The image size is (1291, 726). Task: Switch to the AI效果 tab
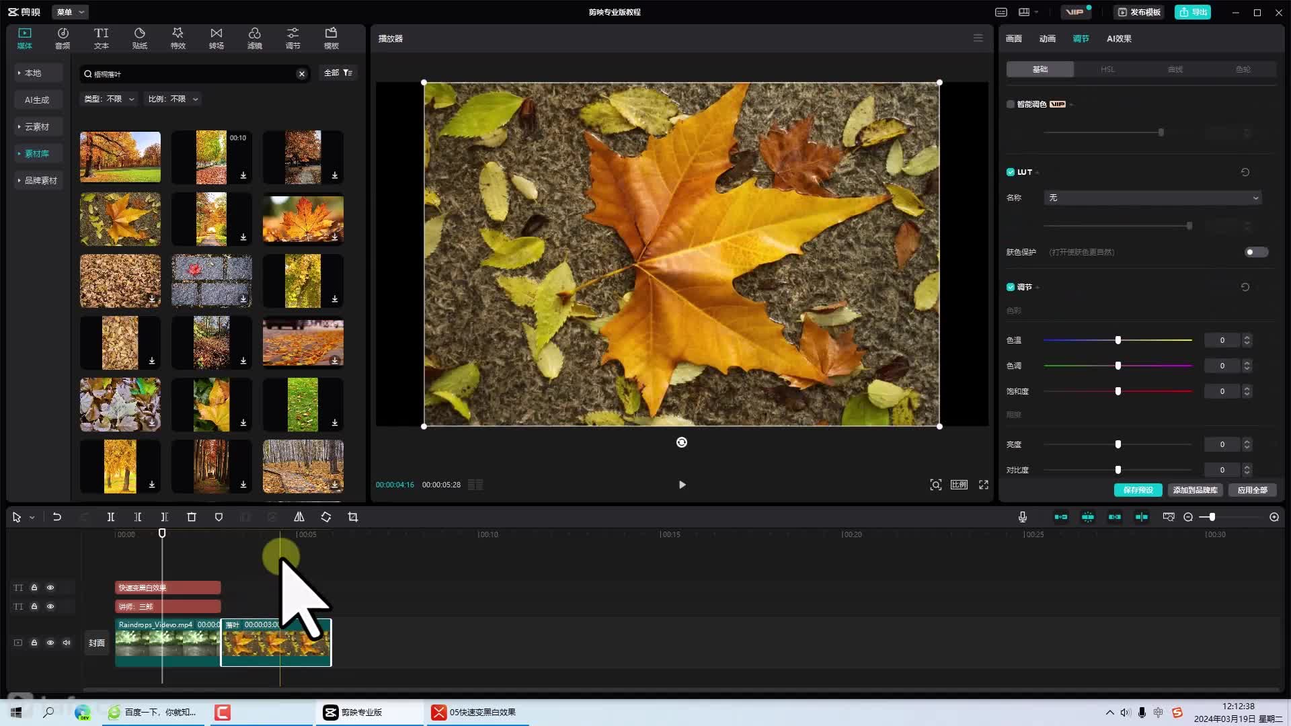coord(1119,38)
